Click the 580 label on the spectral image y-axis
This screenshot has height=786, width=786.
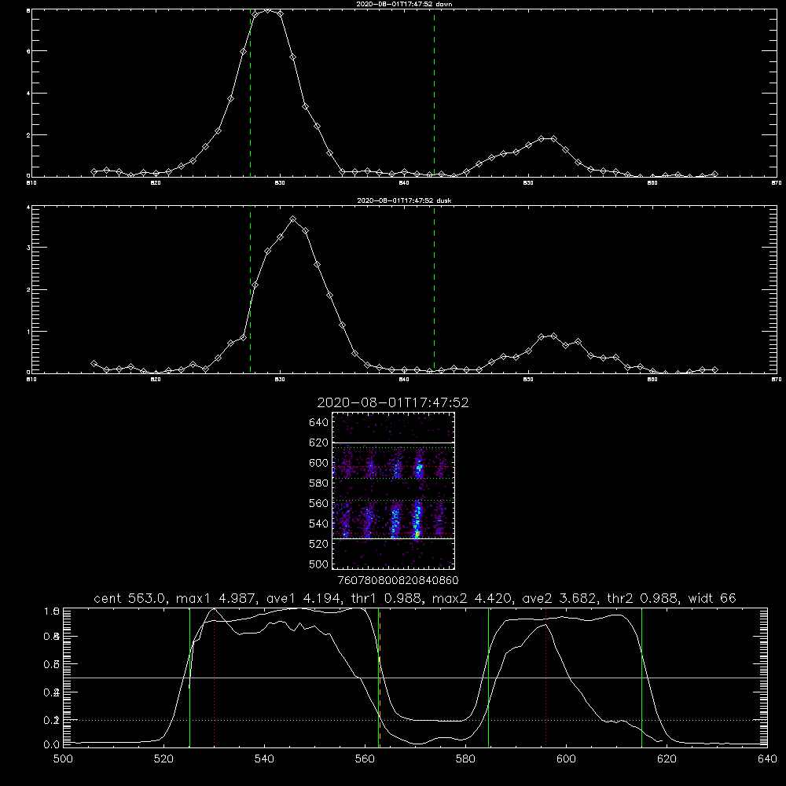319,483
